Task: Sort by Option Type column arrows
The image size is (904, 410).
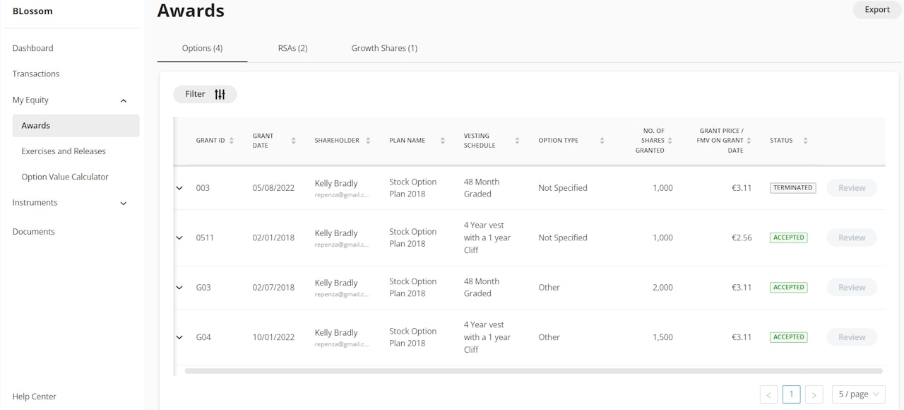Action: click(602, 141)
